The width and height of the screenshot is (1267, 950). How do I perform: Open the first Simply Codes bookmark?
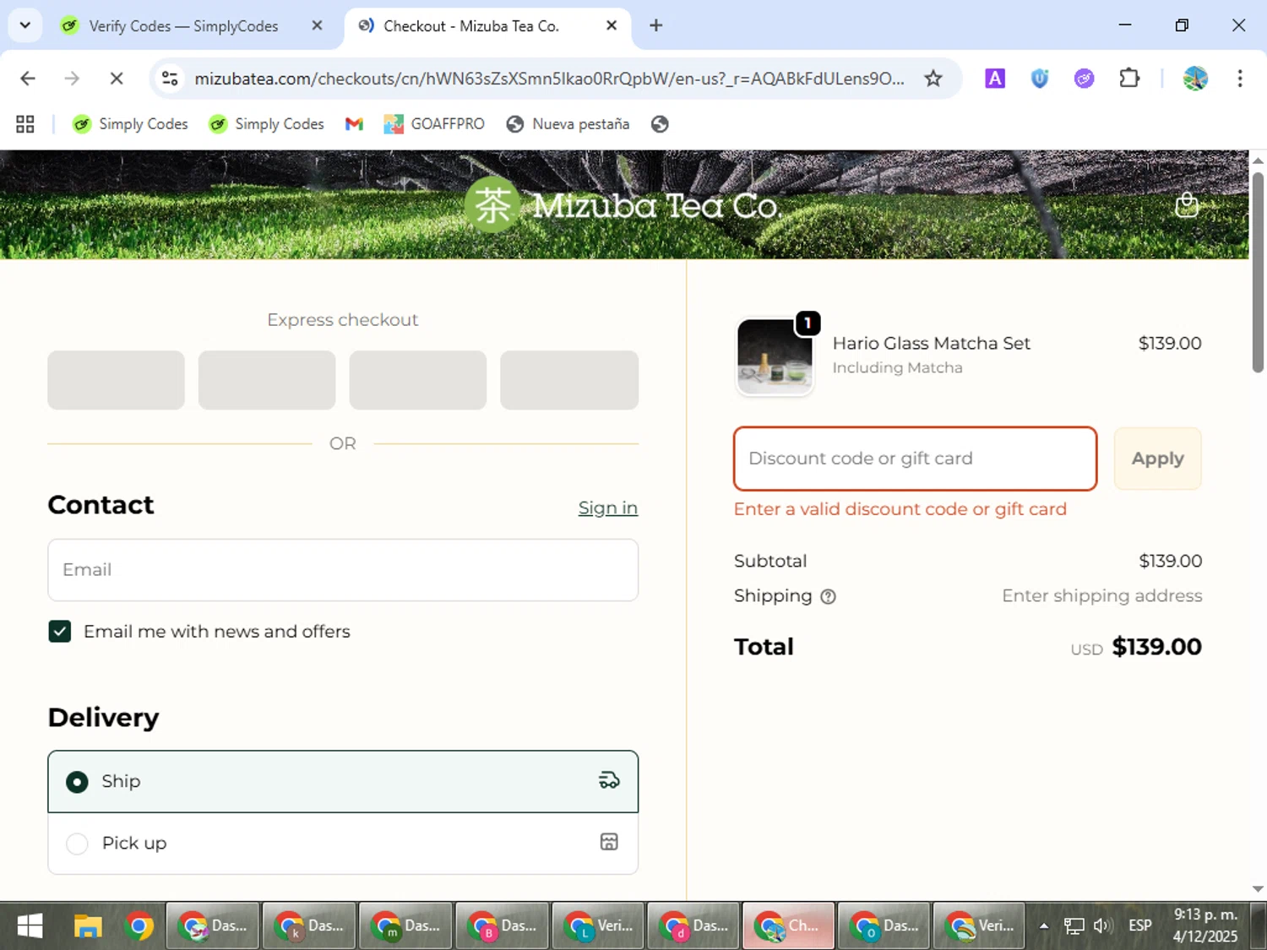coord(130,124)
